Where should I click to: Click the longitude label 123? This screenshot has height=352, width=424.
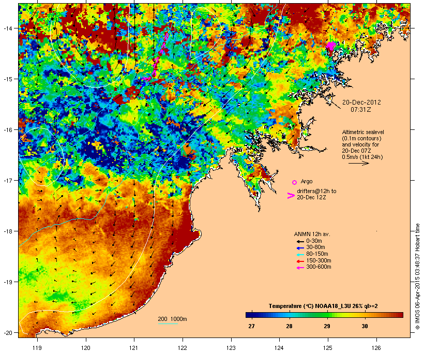click(231, 348)
